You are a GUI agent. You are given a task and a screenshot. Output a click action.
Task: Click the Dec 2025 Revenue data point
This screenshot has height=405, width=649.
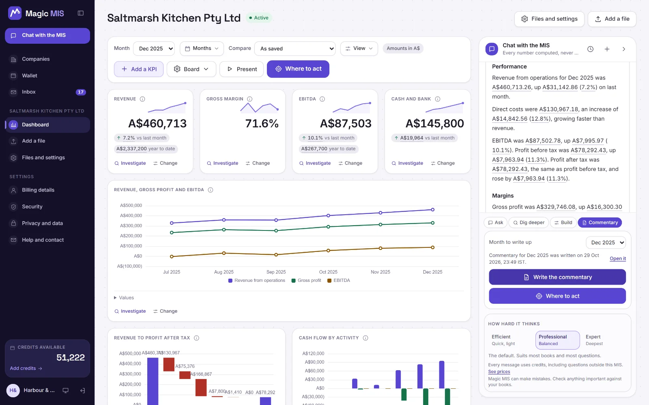coord(432,210)
